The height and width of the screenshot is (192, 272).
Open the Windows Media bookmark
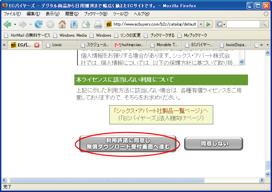pyautogui.click(x=70, y=35)
